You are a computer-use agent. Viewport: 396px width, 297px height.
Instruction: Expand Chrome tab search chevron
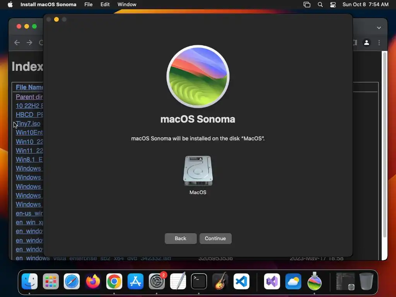379,28
